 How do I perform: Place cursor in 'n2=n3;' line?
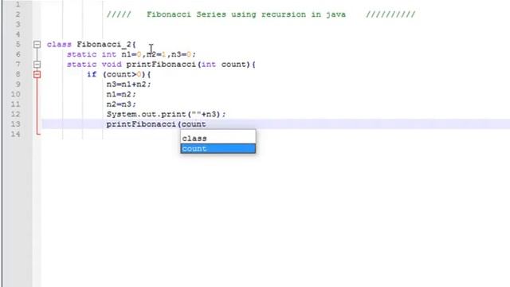(x=121, y=104)
